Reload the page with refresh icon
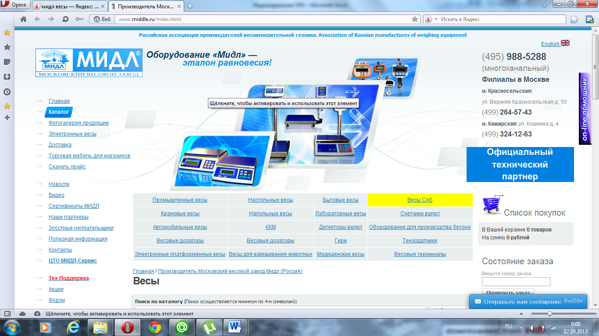 pyautogui.click(x=65, y=19)
